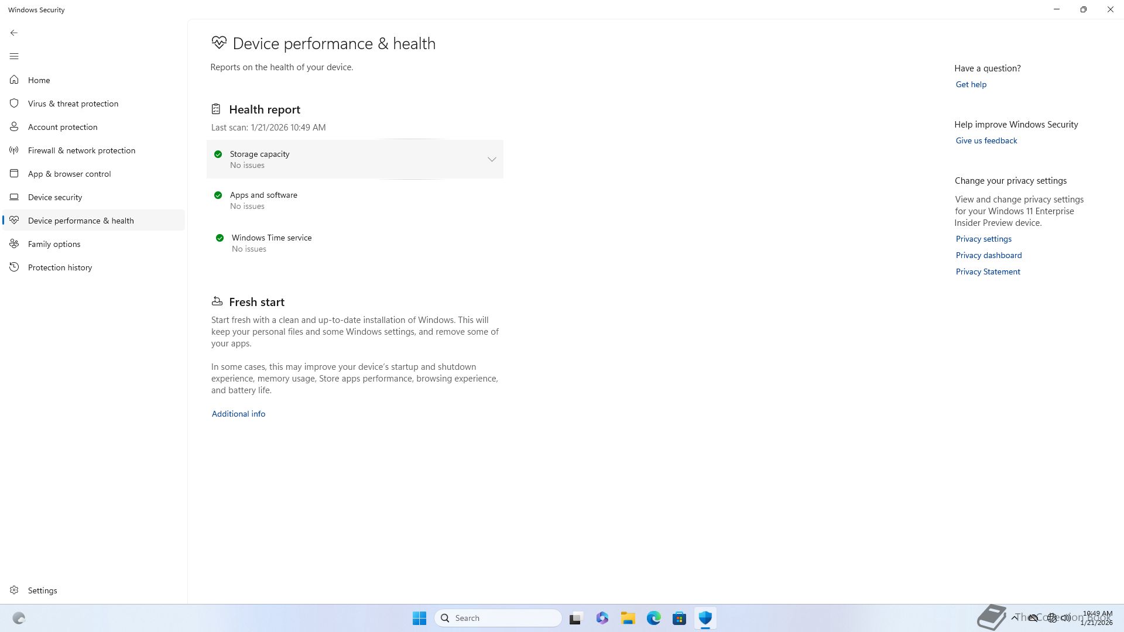
Task: Click the Protection history clock icon
Action: (x=14, y=267)
